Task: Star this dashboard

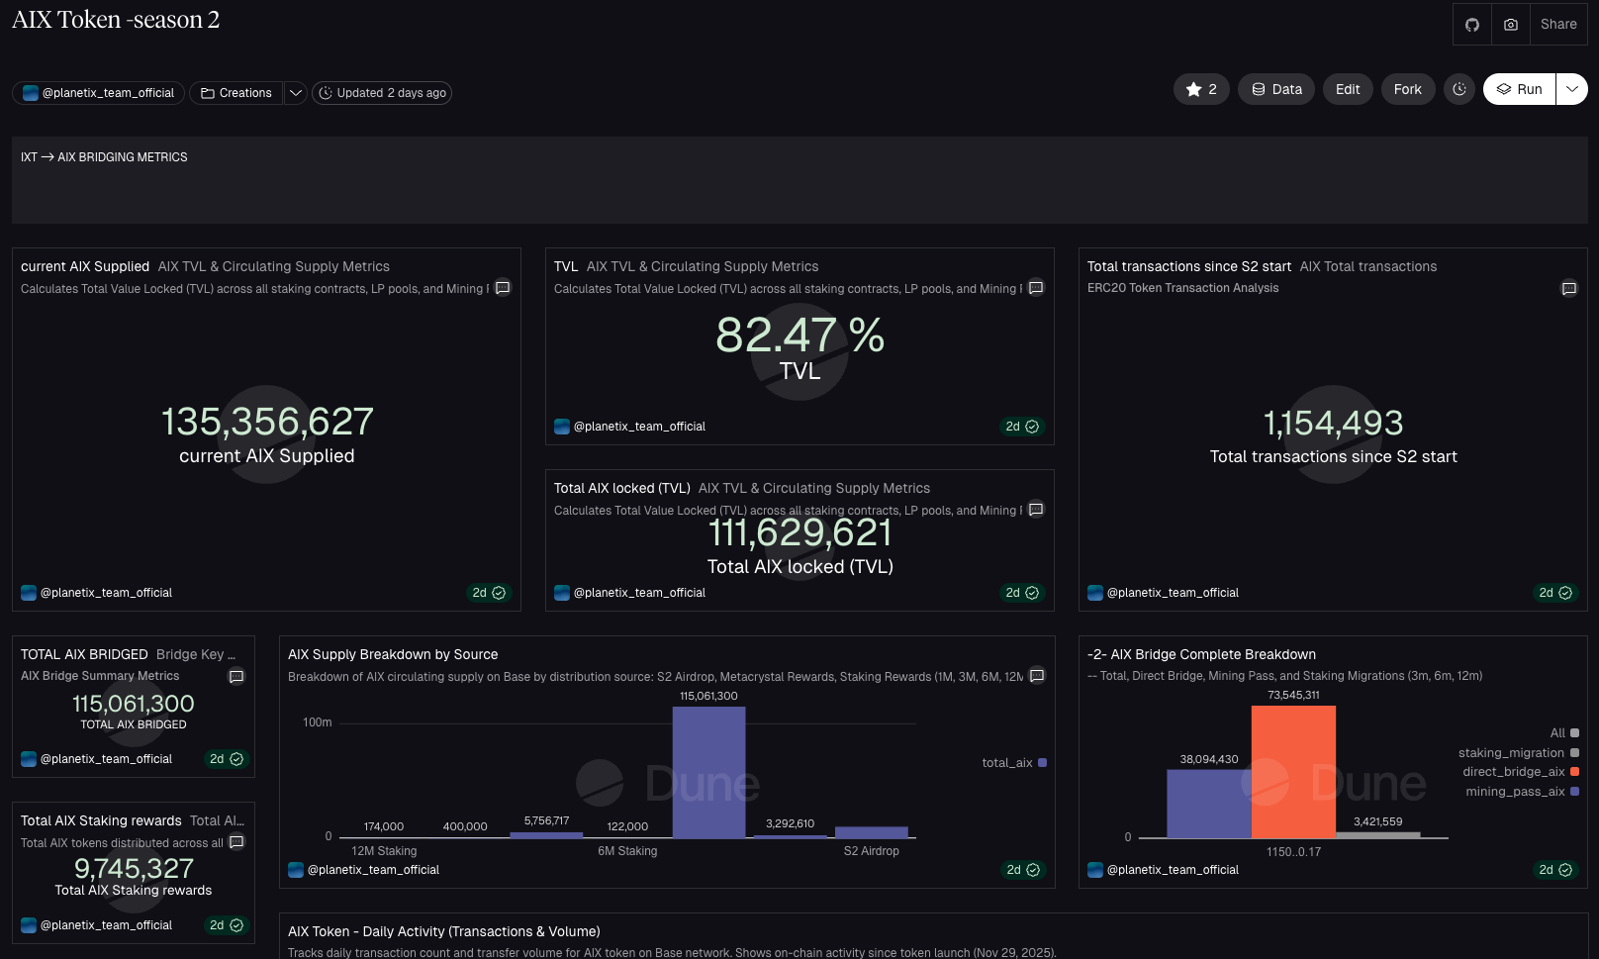Action: [x=1201, y=89]
